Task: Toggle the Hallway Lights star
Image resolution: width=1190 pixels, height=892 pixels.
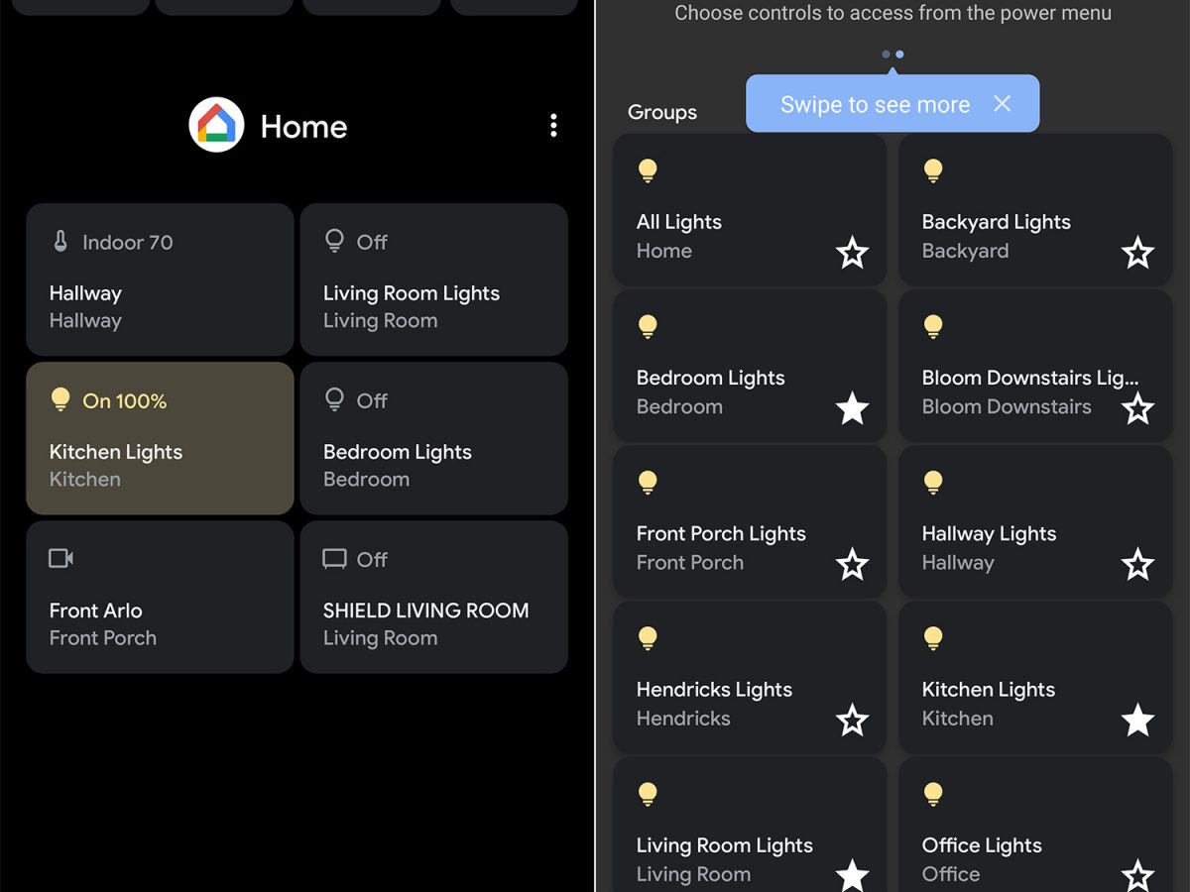Action: click(1137, 565)
